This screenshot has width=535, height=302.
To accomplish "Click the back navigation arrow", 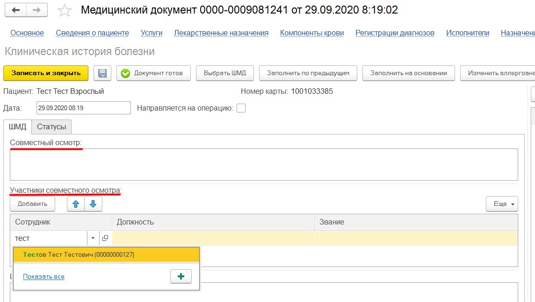I will coord(16,10).
